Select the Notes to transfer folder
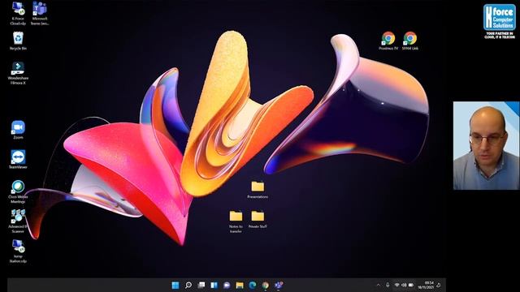The image size is (520, 292). coord(236,221)
